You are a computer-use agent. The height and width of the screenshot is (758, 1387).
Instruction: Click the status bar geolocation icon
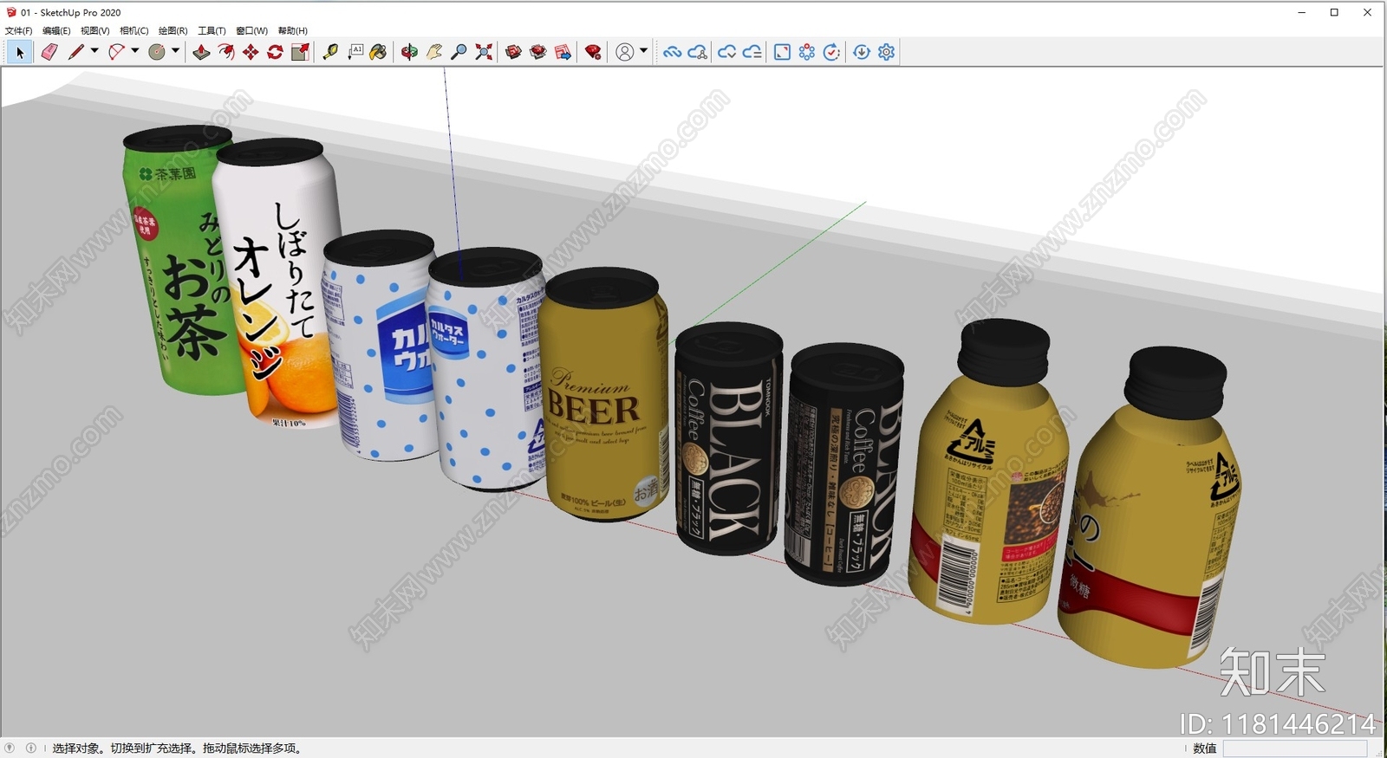(10, 748)
